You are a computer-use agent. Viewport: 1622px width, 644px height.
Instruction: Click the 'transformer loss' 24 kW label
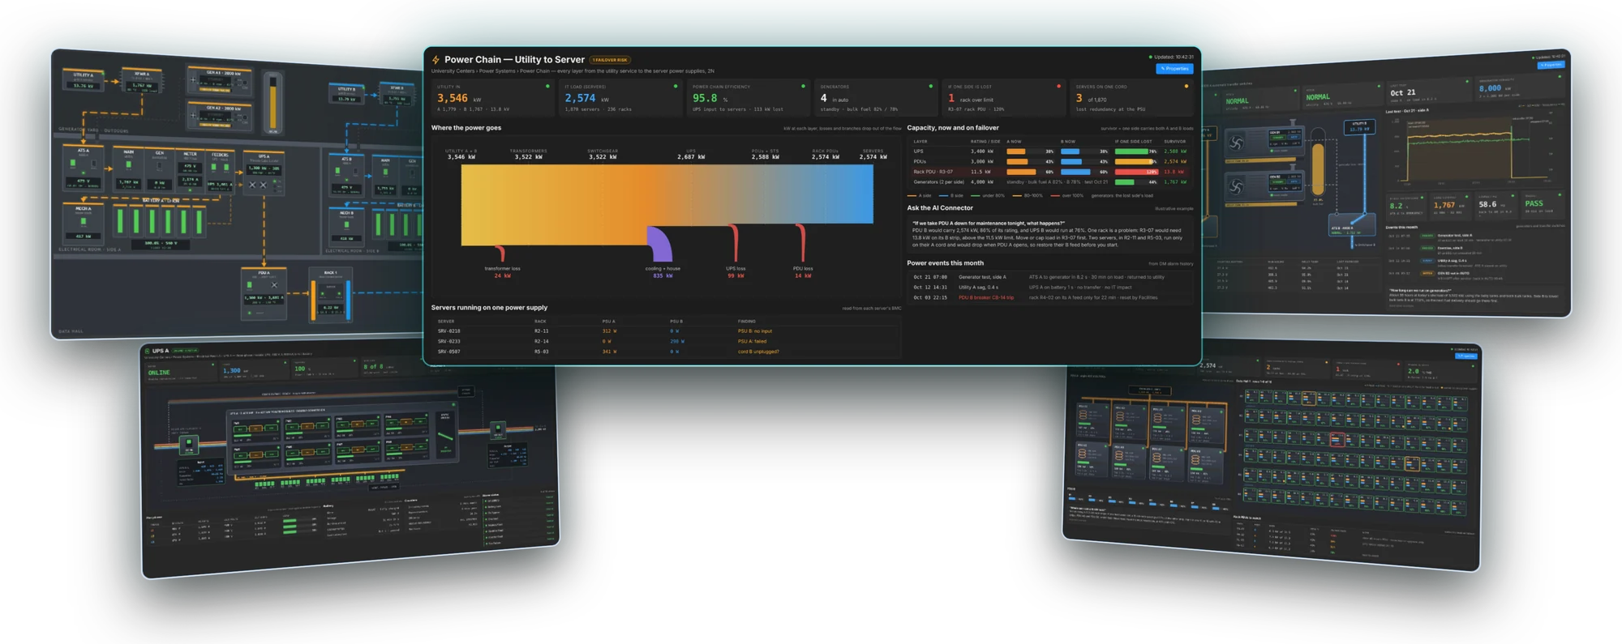click(x=503, y=272)
